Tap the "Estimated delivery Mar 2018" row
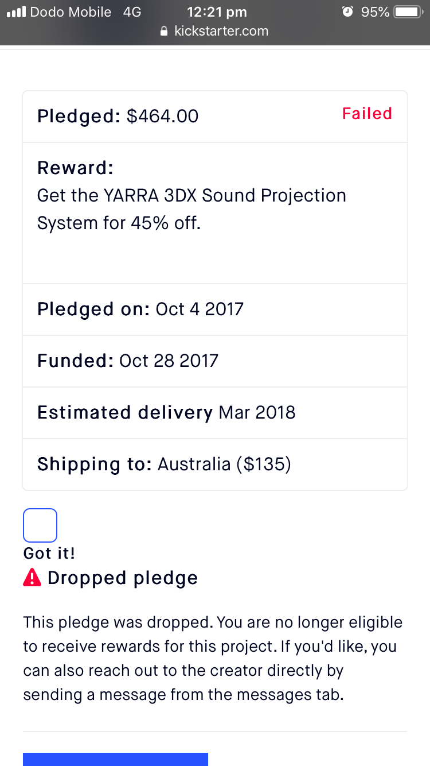This screenshot has height=766, width=430. (166, 412)
